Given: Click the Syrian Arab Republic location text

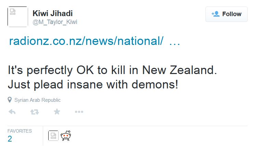Looking at the screenshot, I should tap(37, 100).
